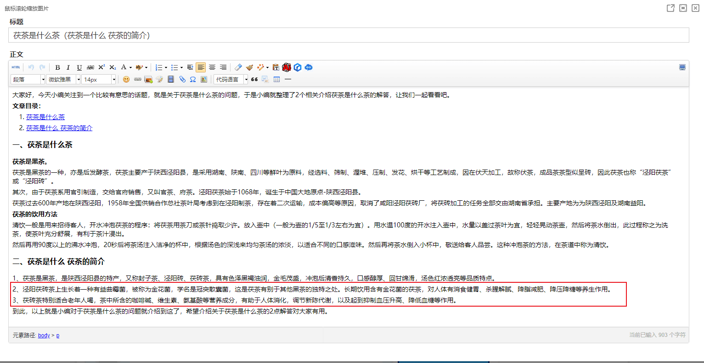The image size is (704, 363).
Task: Open the scrawl paint palette
Action: 159,79
